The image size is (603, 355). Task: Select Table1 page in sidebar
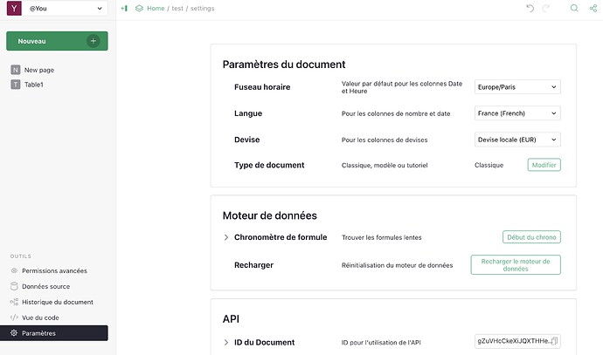[x=33, y=85]
